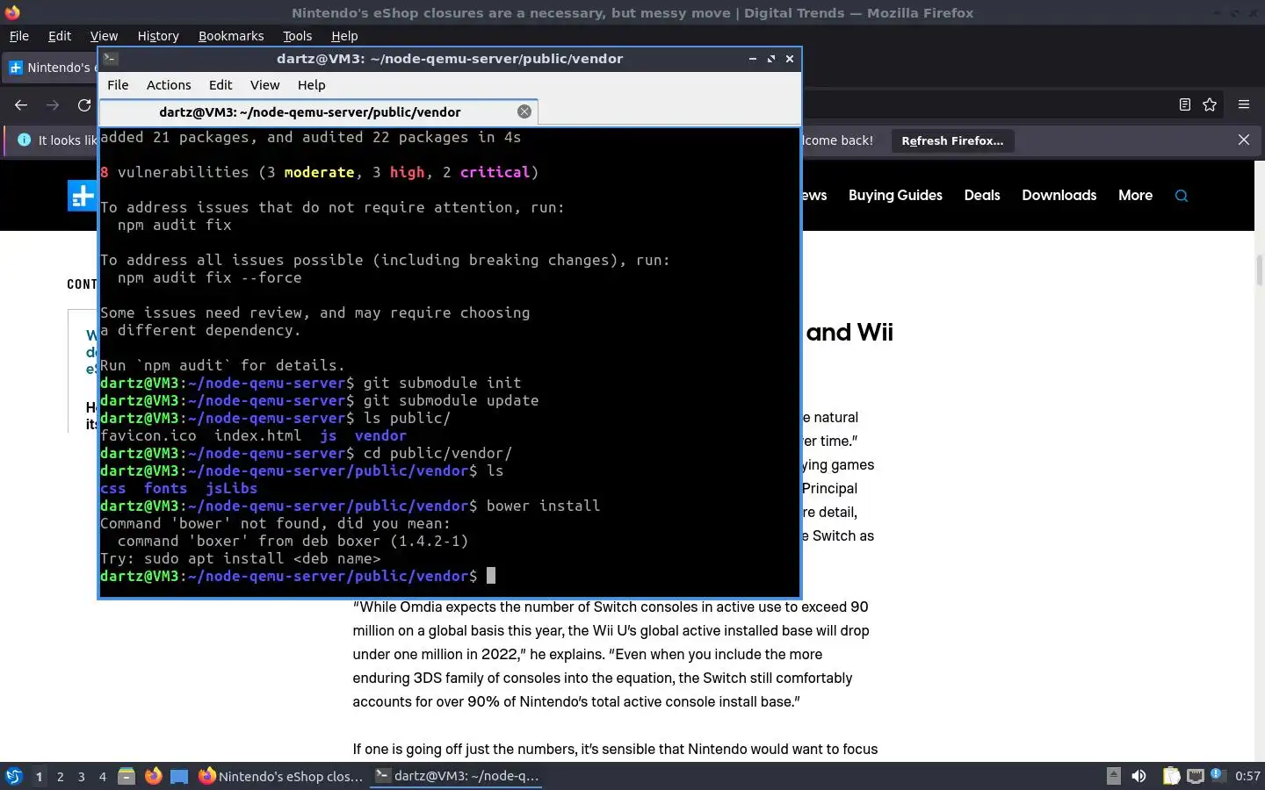The height and width of the screenshot is (790, 1265).
Task: Open the terminal's File menu
Action: (x=118, y=85)
